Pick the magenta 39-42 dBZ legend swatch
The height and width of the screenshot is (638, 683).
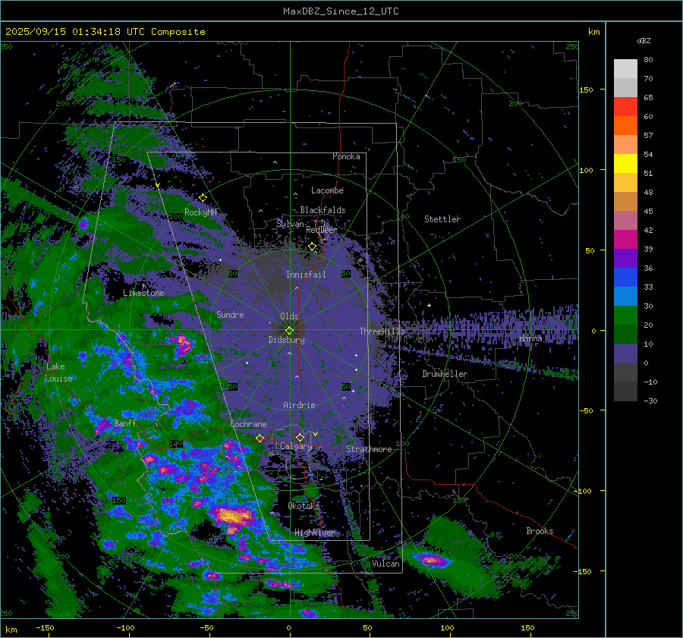[625, 240]
